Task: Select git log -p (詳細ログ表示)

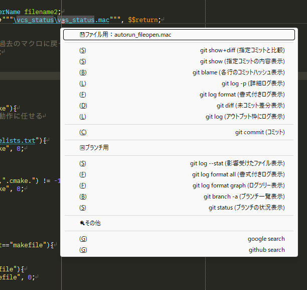Action: [x=179, y=83]
